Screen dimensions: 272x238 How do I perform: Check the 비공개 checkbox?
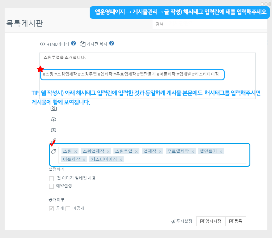point(68,209)
